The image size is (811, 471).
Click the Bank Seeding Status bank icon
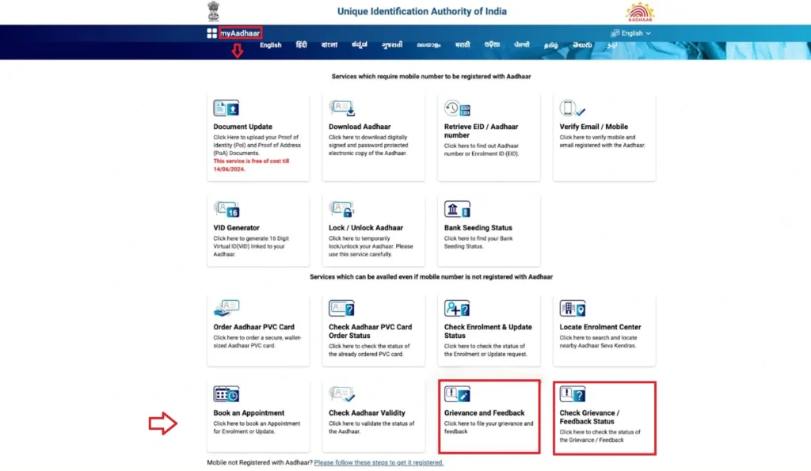(x=457, y=210)
